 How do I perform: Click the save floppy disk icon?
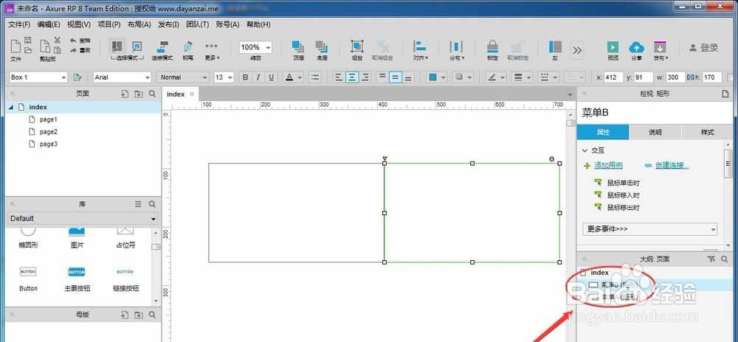tap(28, 41)
